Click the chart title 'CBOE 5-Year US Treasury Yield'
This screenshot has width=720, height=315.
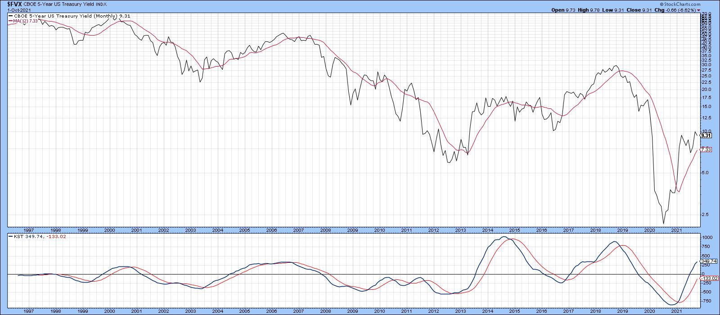pos(58,4)
